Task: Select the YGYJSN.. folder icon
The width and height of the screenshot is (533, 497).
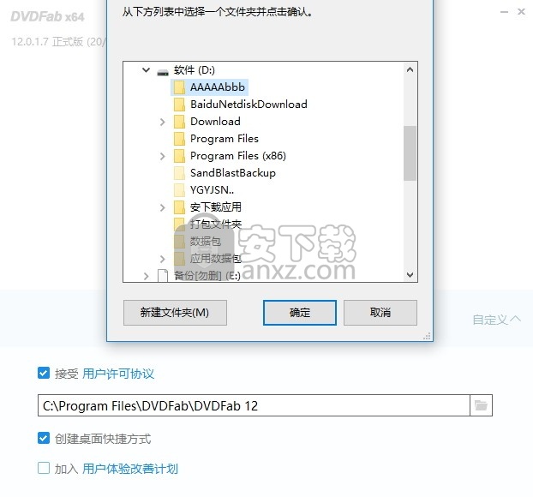Action: (x=179, y=189)
